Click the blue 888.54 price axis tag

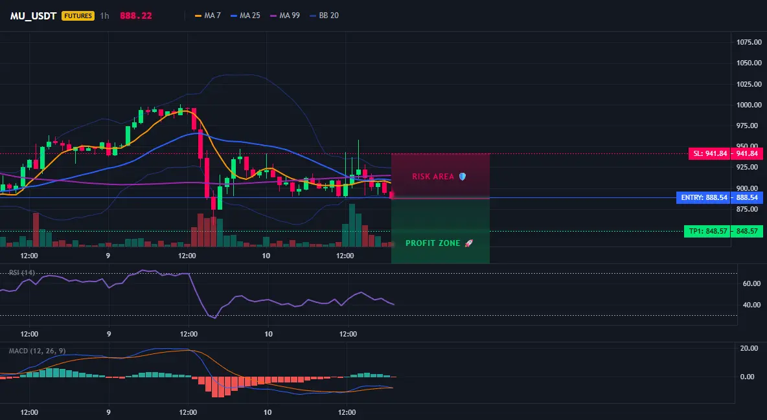pos(746,197)
